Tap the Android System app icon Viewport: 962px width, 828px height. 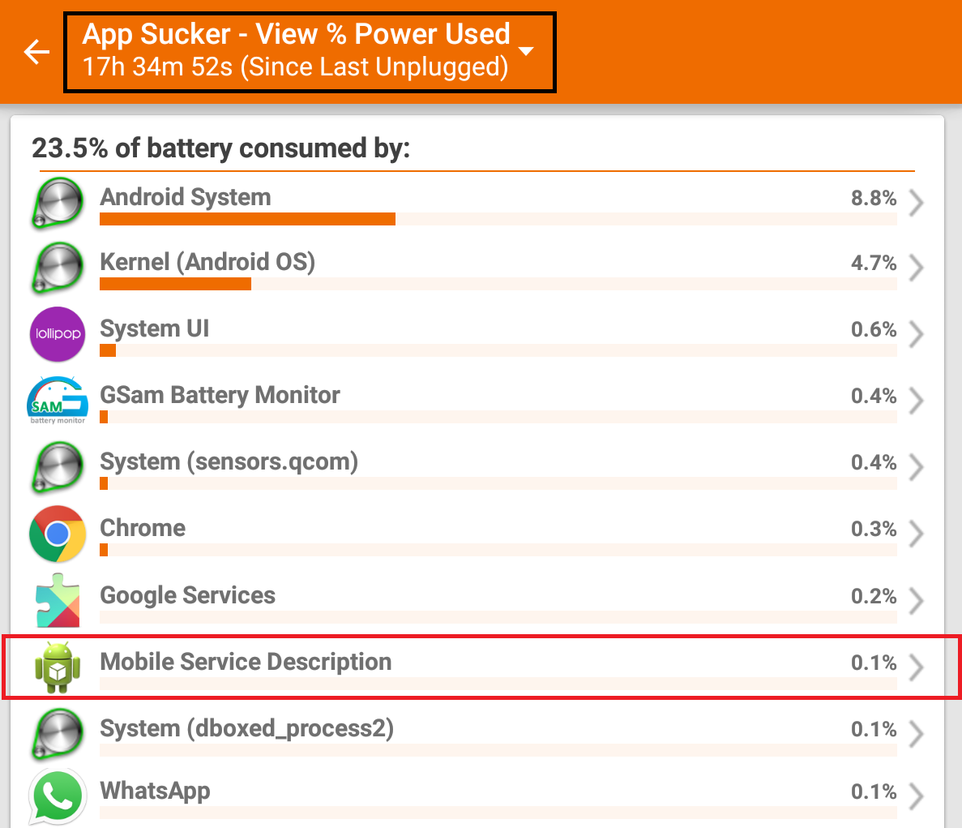click(x=58, y=202)
